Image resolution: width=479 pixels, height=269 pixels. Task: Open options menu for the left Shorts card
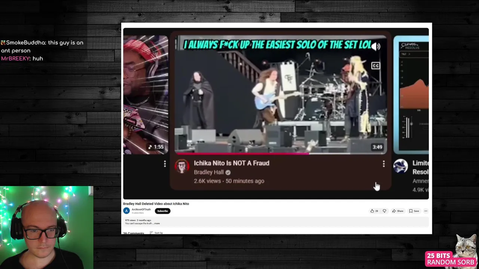(165, 164)
